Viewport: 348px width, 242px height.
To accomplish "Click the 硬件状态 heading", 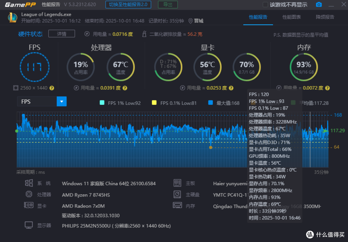I will 30,34.
